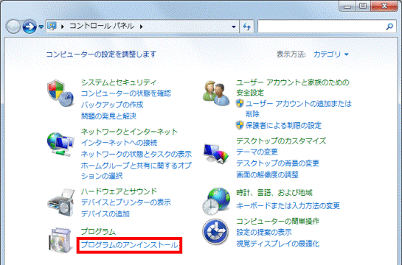This screenshot has width=402, height=265.
Task: Click the Network and Internet globe icon
Action: (x=60, y=144)
